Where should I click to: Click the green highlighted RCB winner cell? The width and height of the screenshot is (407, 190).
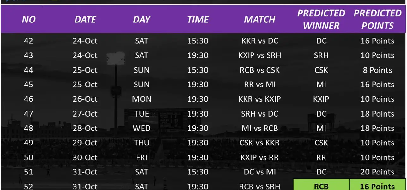click(x=321, y=186)
